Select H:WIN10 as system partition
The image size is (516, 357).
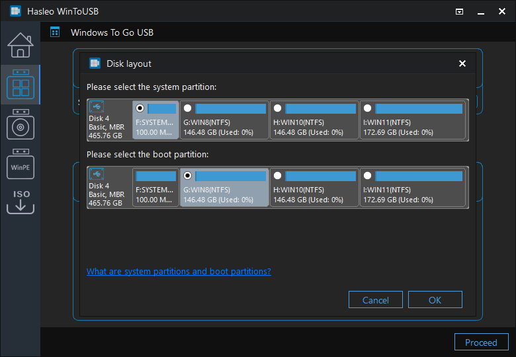point(277,108)
